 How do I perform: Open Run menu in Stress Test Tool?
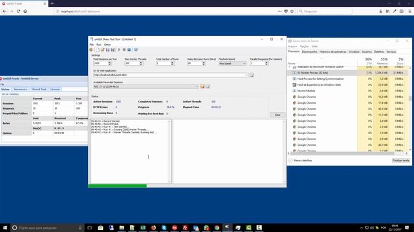point(99,44)
